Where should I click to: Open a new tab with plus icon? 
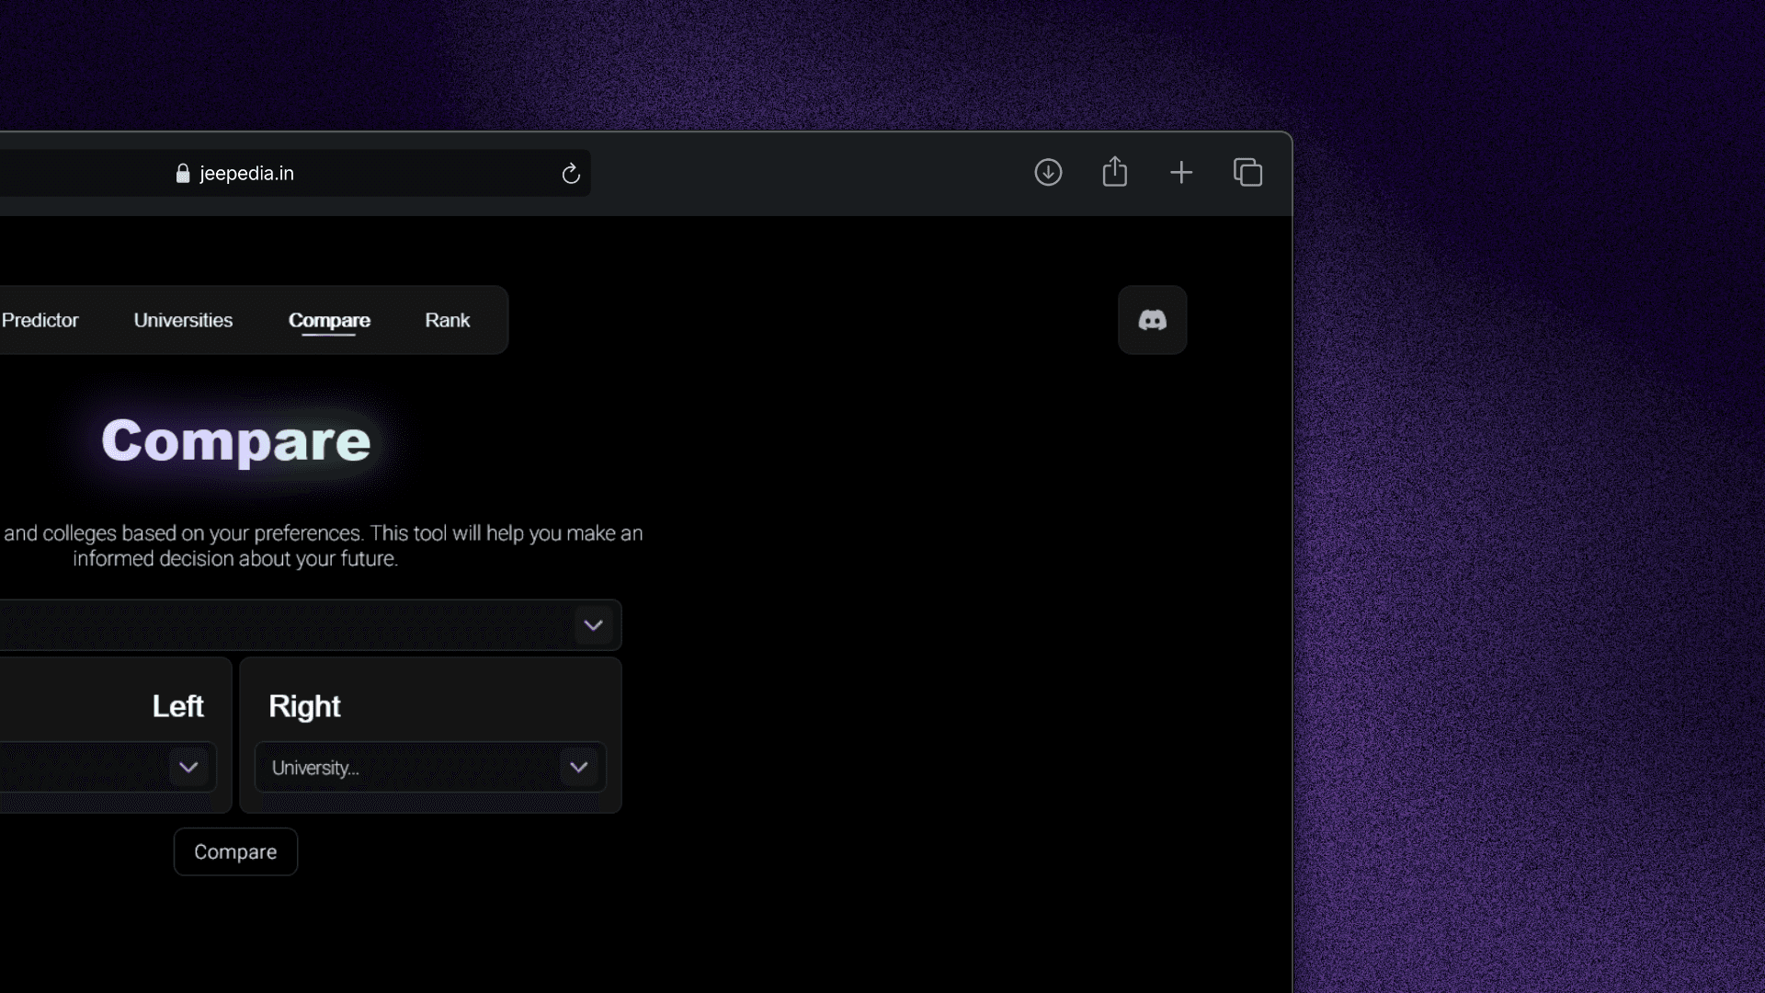click(x=1181, y=172)
